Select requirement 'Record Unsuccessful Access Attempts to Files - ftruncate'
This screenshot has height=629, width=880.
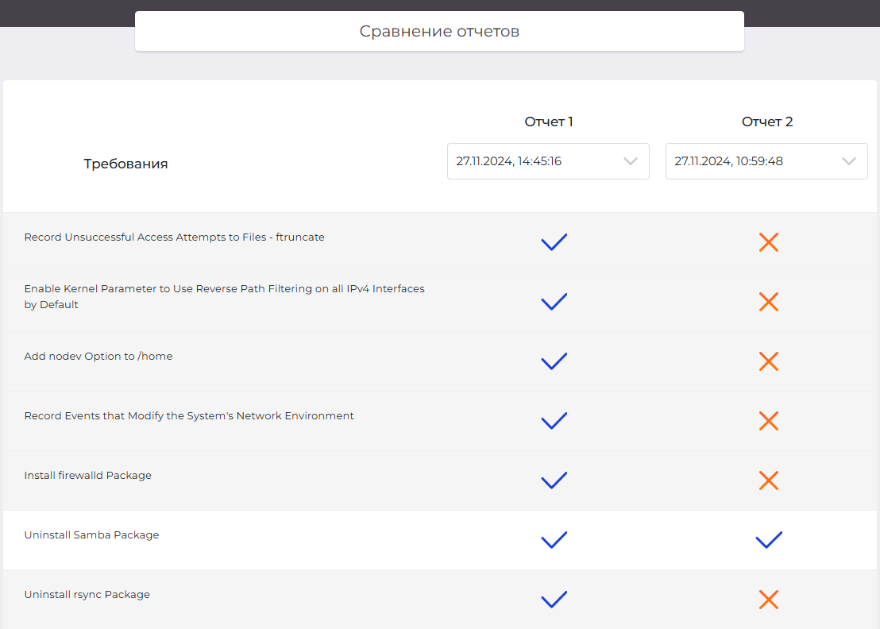[174, 237]
